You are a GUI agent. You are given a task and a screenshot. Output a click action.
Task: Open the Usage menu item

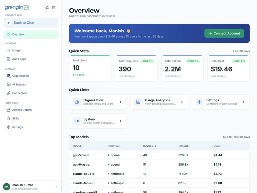tap(31, 51)
